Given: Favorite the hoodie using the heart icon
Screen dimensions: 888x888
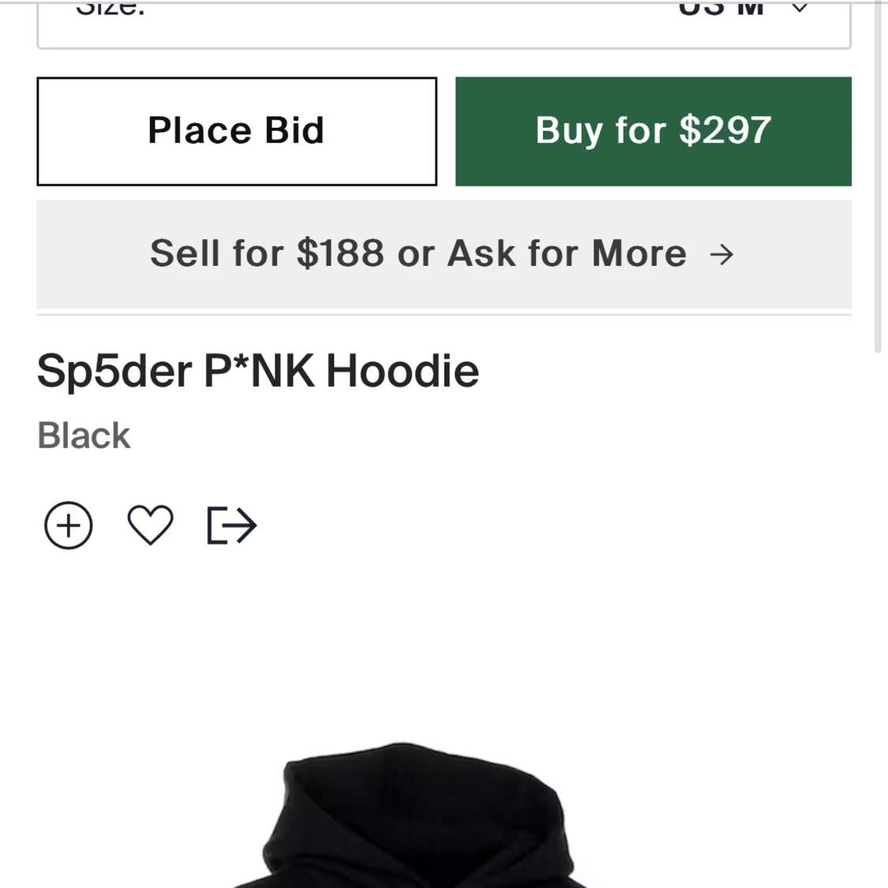Looking at the screenshot, I should 150,525.
